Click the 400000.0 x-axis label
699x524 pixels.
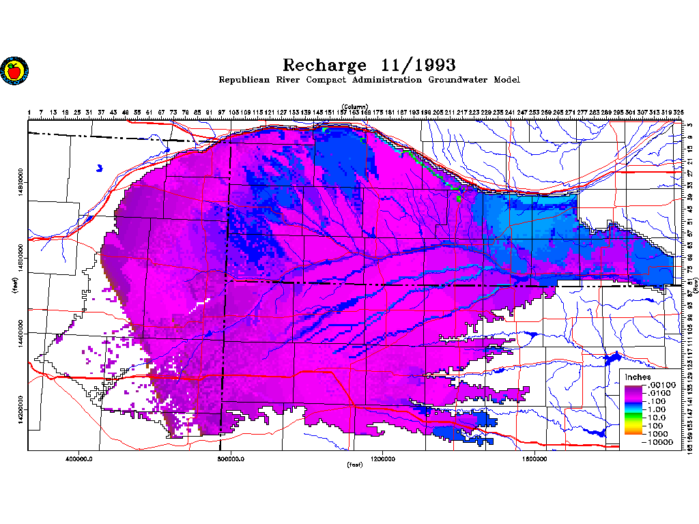[x=81, y=458]
